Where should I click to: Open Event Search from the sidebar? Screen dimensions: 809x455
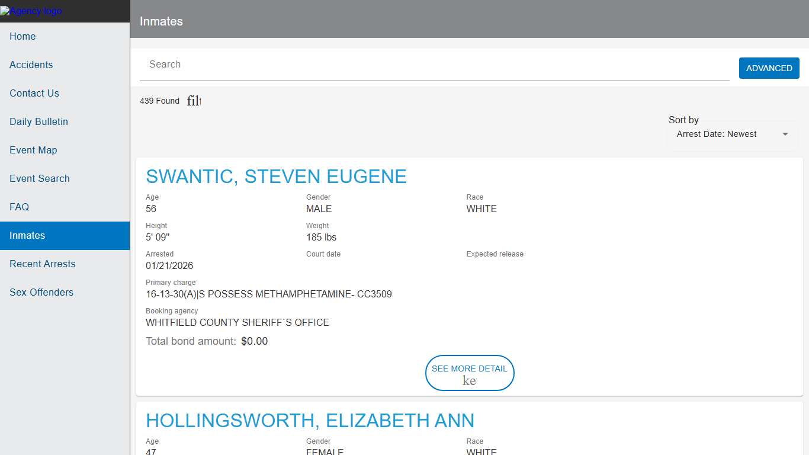coord(40,178)
